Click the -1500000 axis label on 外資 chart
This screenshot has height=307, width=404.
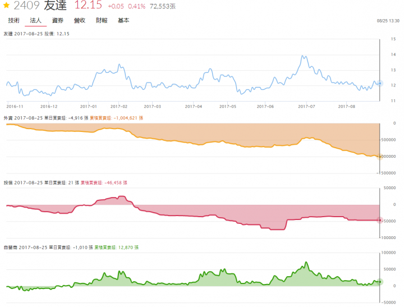(x=386, y=173)
